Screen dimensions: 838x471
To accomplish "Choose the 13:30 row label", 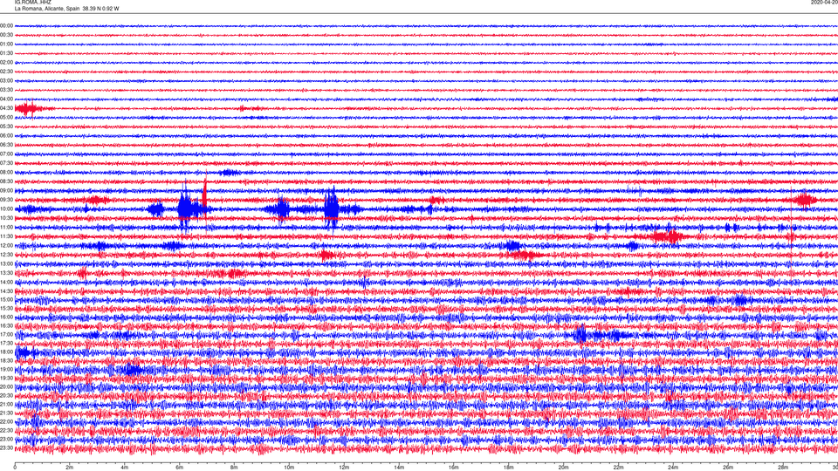I will (6, 273).
